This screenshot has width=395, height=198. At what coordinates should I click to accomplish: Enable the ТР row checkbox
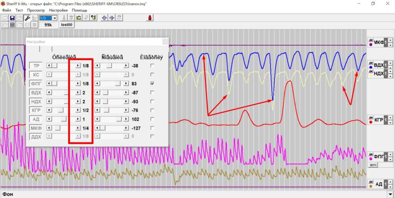(x=152, y=66)
